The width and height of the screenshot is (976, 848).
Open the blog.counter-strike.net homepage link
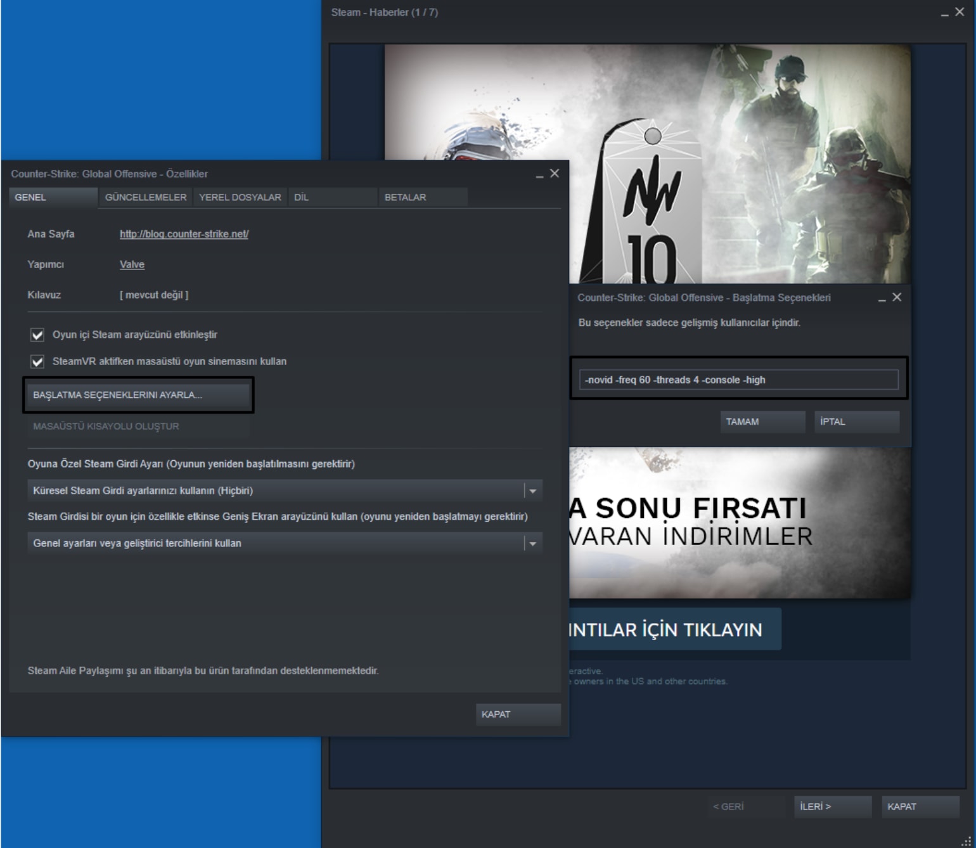tap(184, 234)
